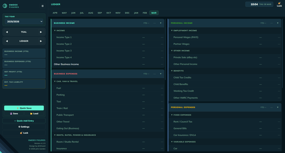The height and width of the screenshot is (153, 285).
Task: Switch to the JAN month tab
Action: coord(136,13)
